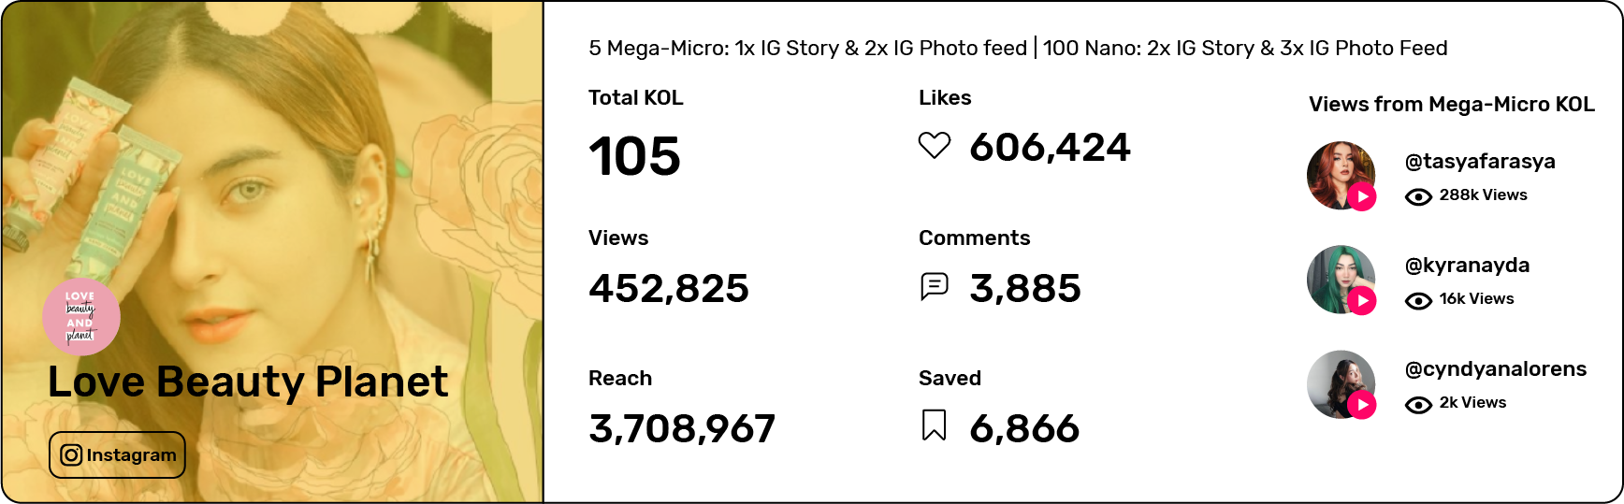Select the green-haired @kyranayda avatar
This screenshot has height=504, width=1624.
1341,279
